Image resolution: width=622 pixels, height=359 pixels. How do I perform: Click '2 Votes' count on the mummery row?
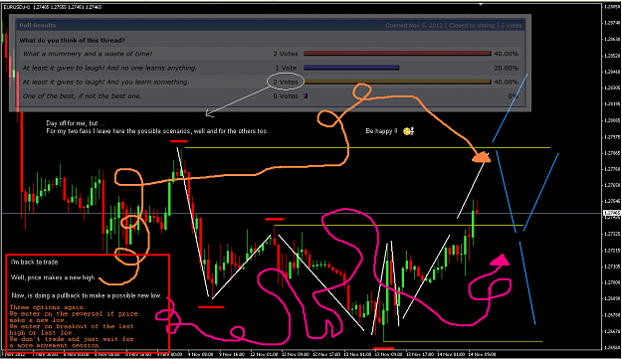[x=286, y=54]
